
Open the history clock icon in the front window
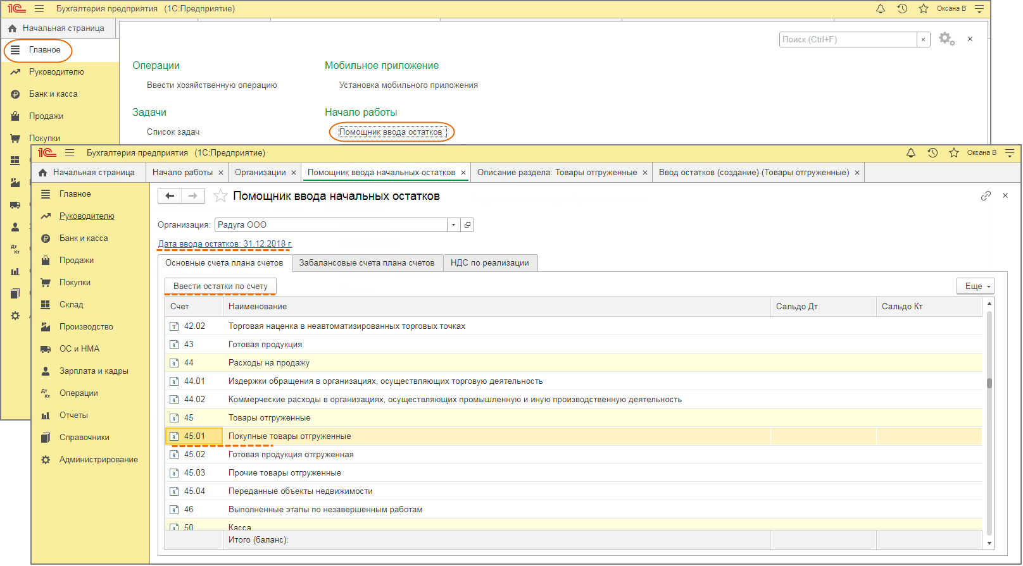pyautogui.click(x=932, y=153)
